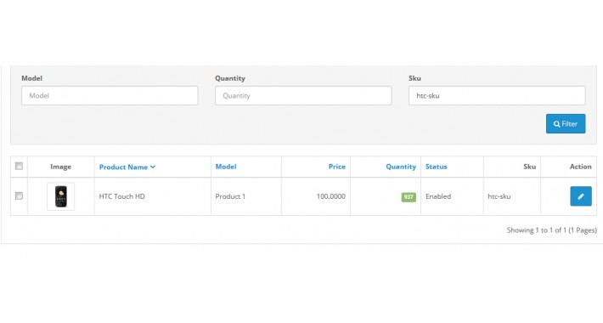The height and width of the screenshot is (323, 603).
Task: Click the Sku column header
Action: (530, 167)
